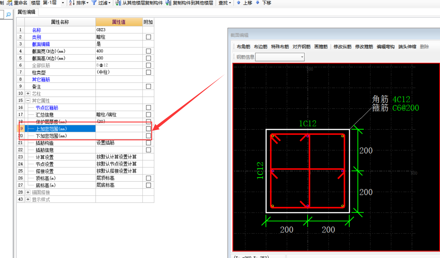This screenshot has width=440, height=258.
Task: Click the 4C12 corner rebar label
Action: 401,99
